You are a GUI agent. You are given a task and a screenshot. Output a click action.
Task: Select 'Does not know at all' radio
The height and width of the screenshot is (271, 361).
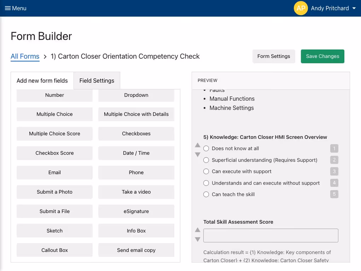[206, 149]
